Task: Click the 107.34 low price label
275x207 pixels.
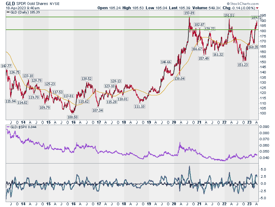Action: pos(98,110)
